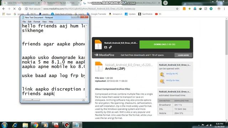Image resolution: width=228 pixels, height=128 pixels.
Task: Click the Not secure site info indicator
Action: 33,9
